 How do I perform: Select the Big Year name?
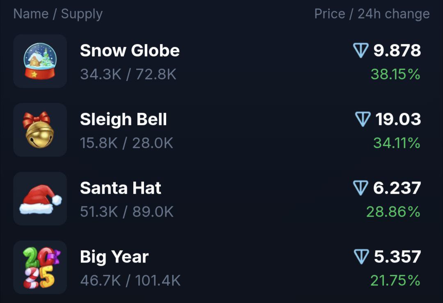[x=114, y=257]
